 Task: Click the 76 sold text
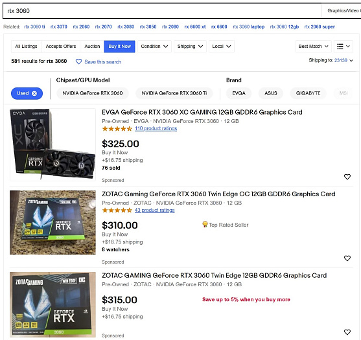pos(111,168)
